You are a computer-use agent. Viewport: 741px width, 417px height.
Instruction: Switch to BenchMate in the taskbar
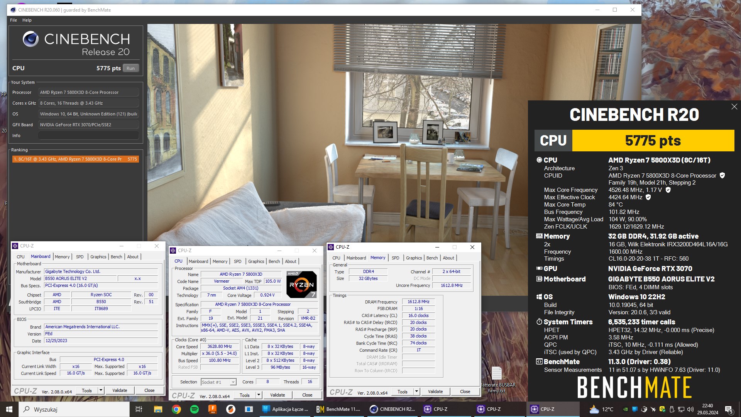(x=338, y=409)
